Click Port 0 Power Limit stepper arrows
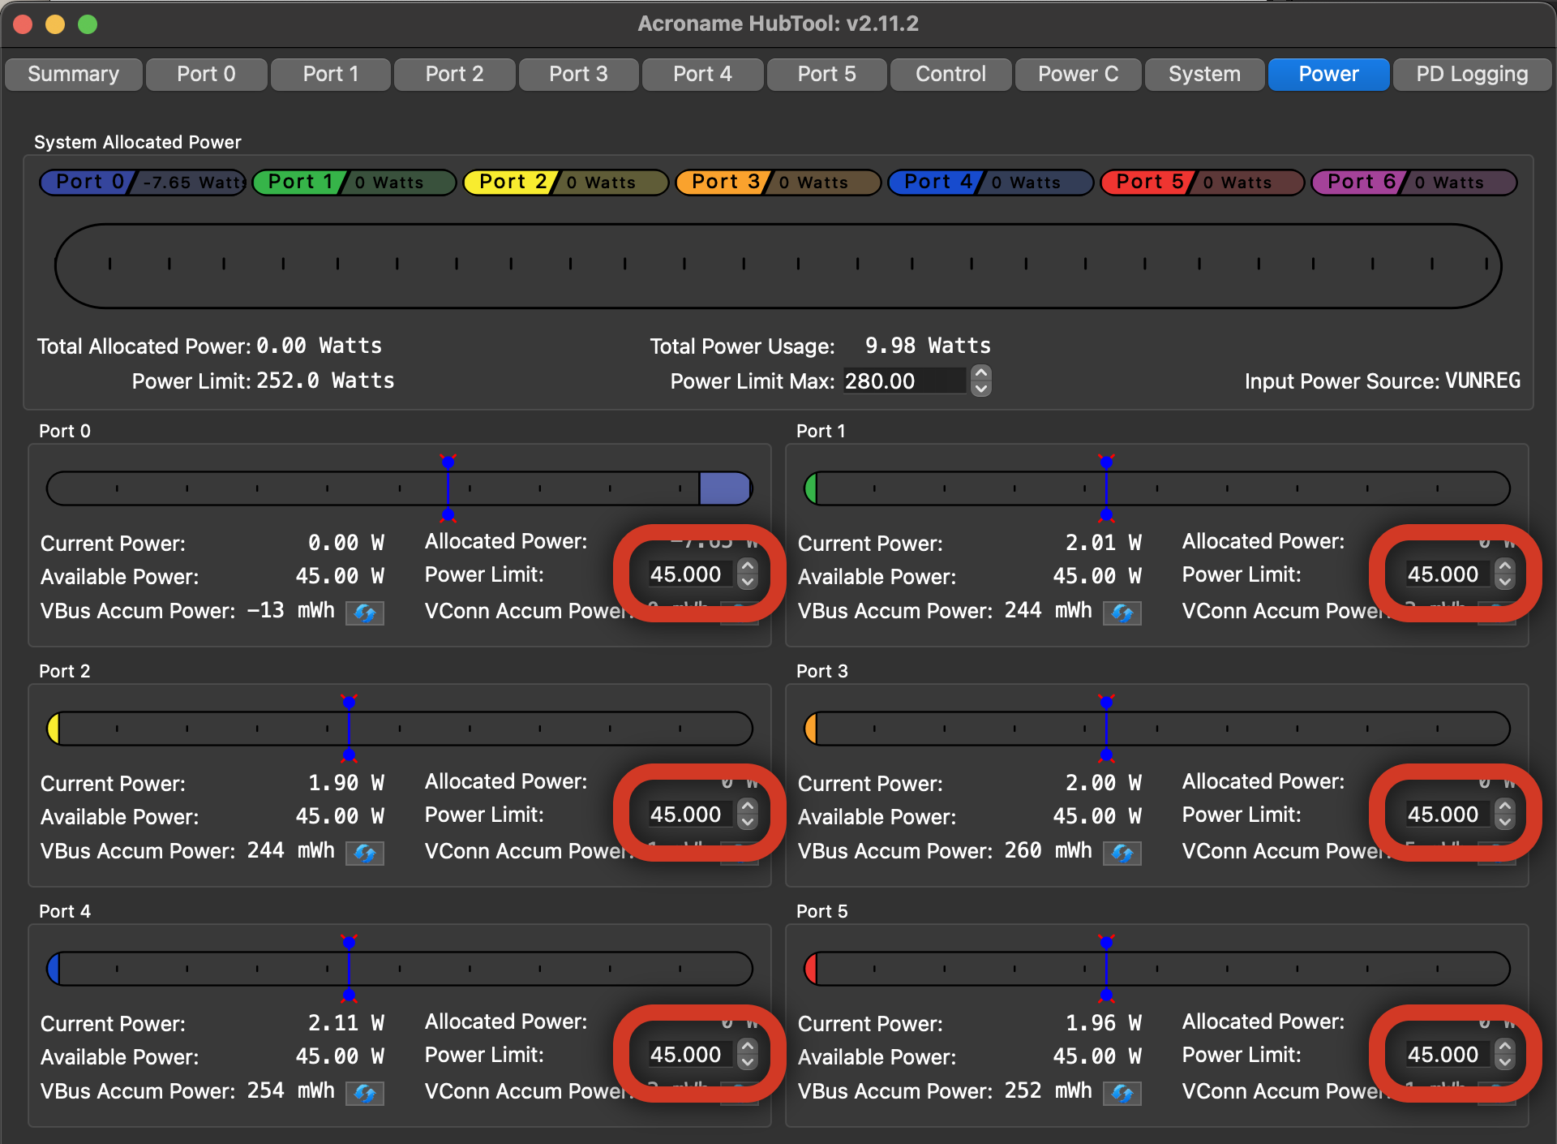Image resolution: width=1557 pixels, height=1144 pixels. (748, 574)
